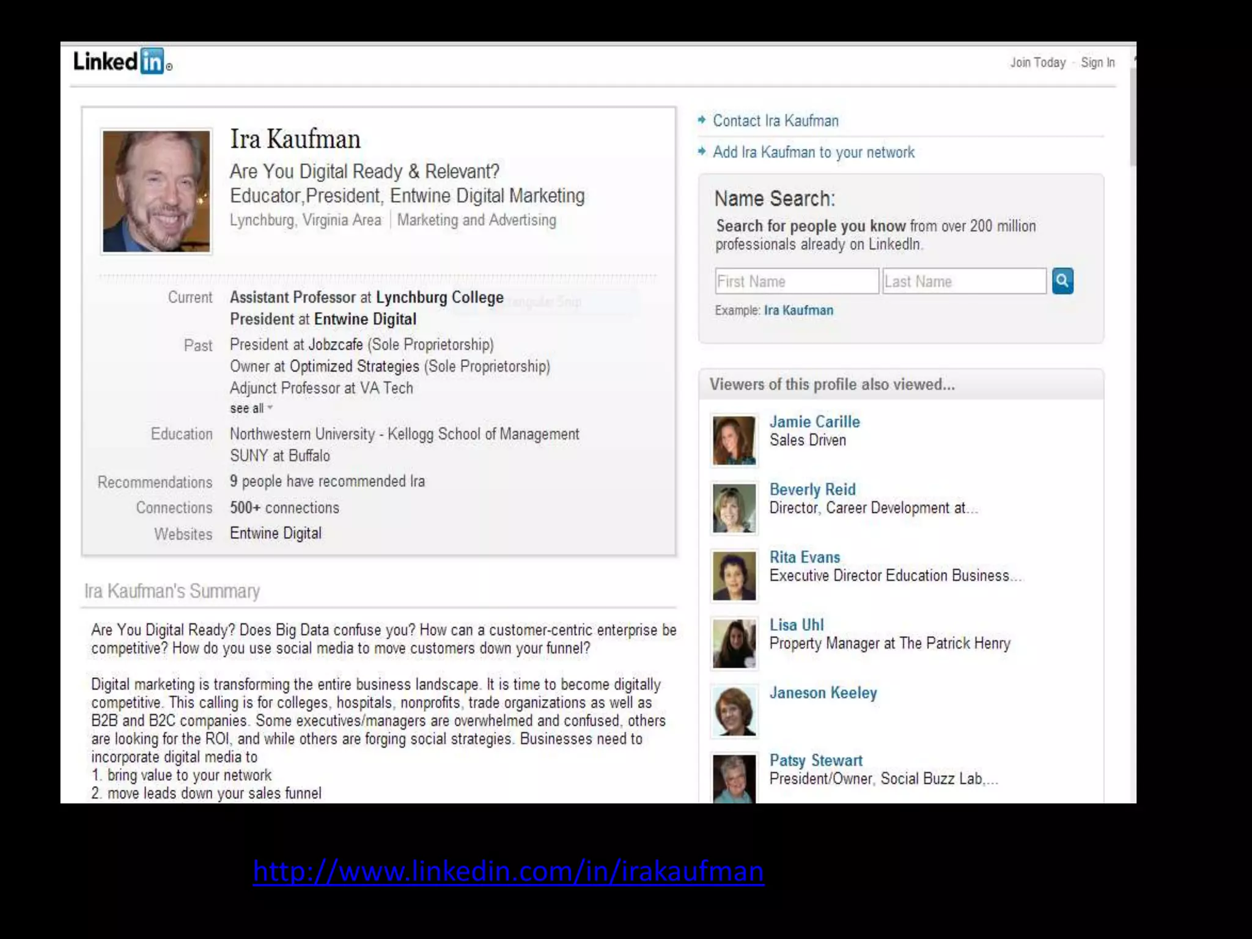Viewport: 1252px width, 939px height.
Task: Click the Name Search heading
Action: pyautogui.click(x=775, y=199)
